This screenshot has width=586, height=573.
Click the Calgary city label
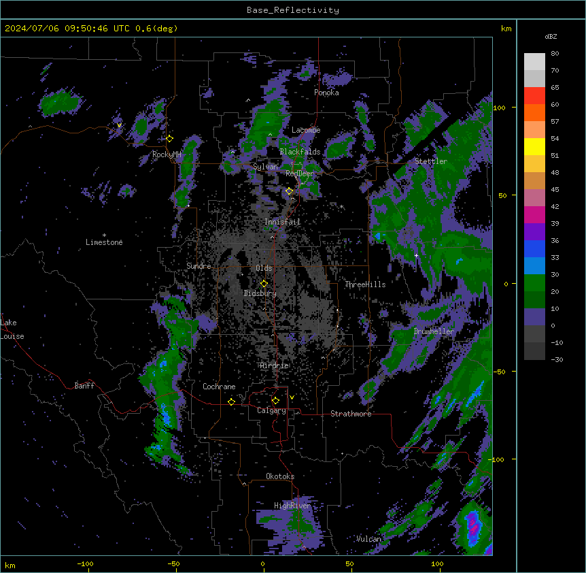271,410
